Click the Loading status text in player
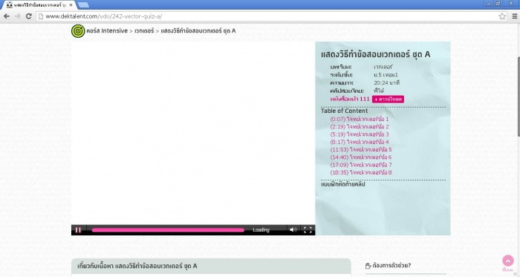The width and height of the screenshot is (520, 277). pyautogui.click(x=261, y=230)
